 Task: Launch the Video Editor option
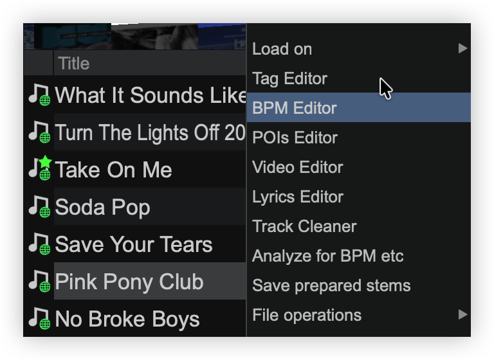297,167
